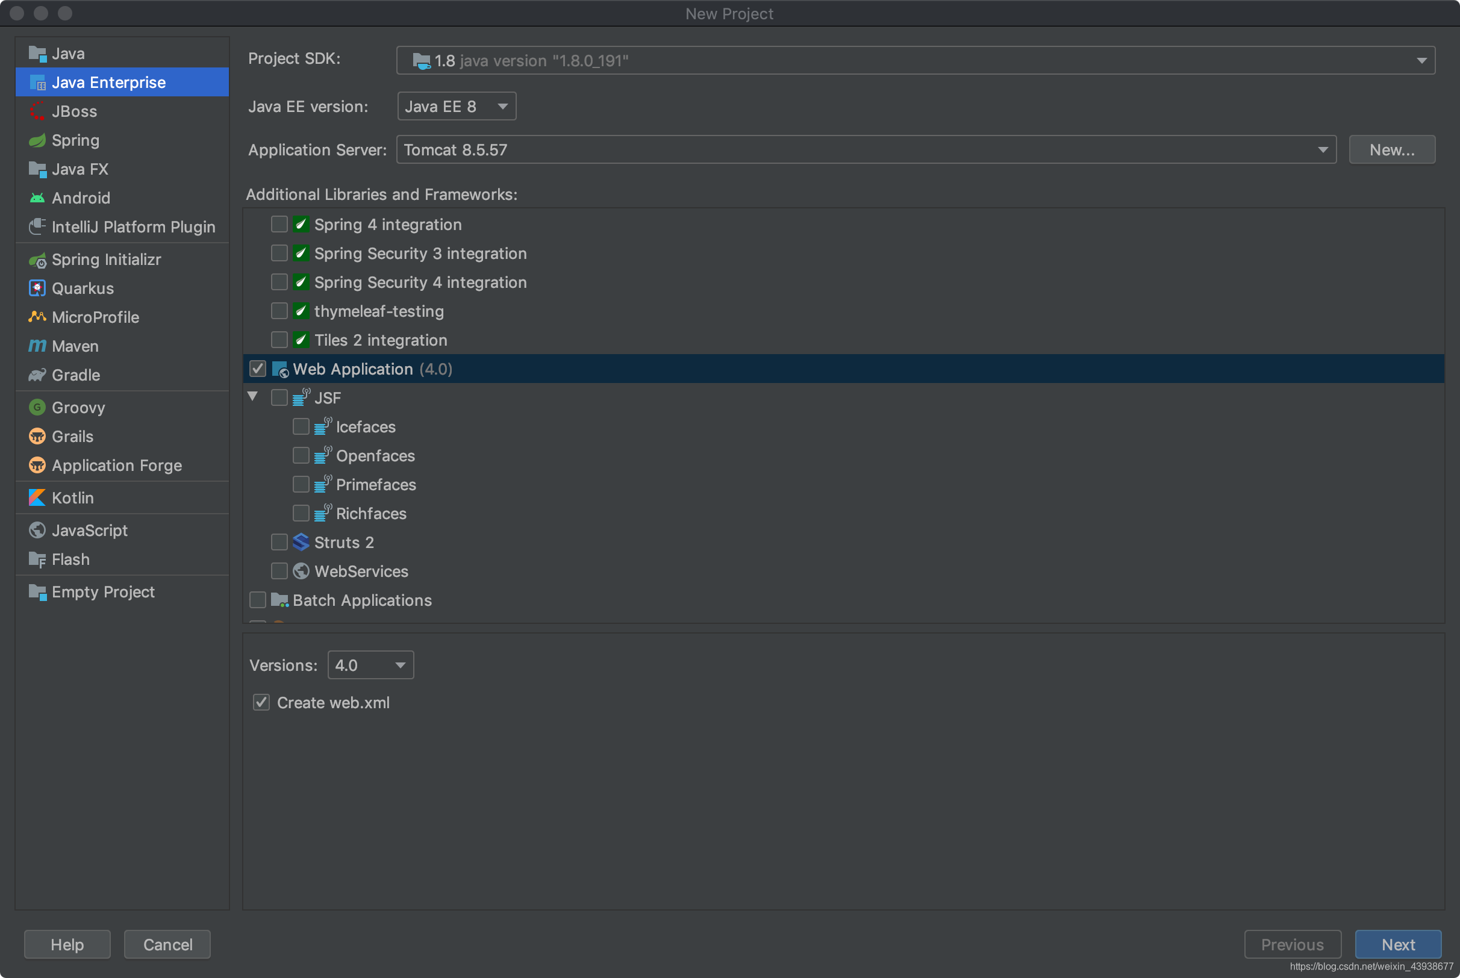
Task: Click the IntelliJ Platform Plugin icon
Action: pyautogui.click(x=37, y=227)
